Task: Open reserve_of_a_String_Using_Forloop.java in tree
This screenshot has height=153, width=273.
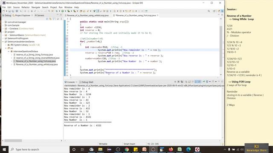Action: tap(35, 55)
